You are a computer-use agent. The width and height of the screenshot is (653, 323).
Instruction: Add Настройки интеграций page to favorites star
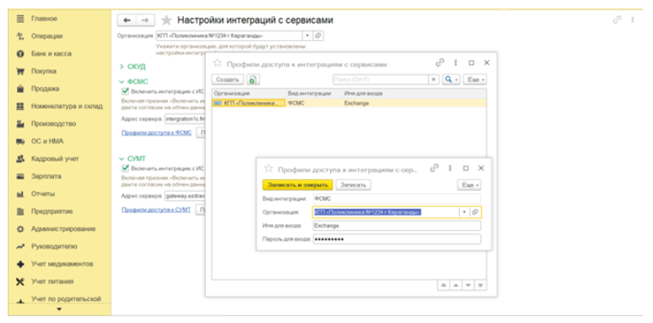(x=166, y=20)
